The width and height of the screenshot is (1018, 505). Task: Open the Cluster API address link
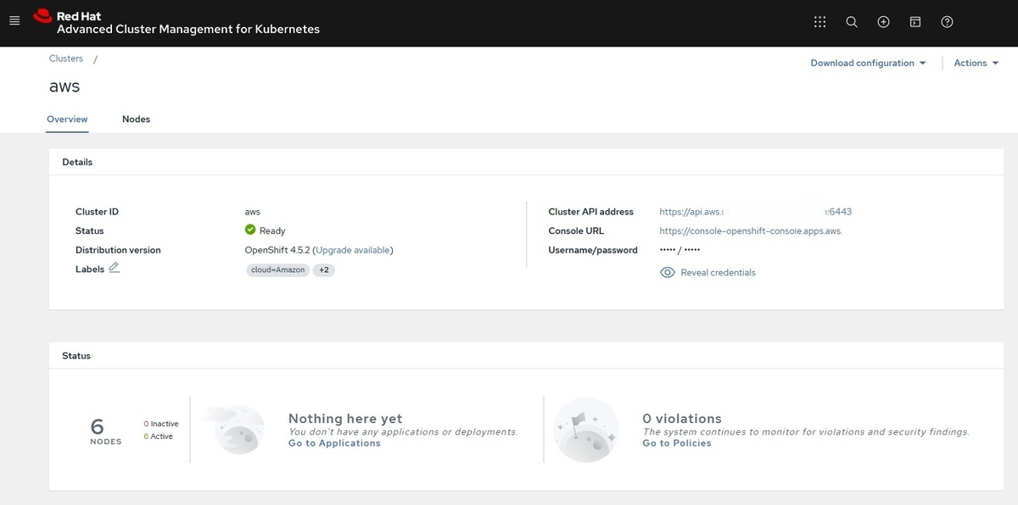(x=755, y=212)
